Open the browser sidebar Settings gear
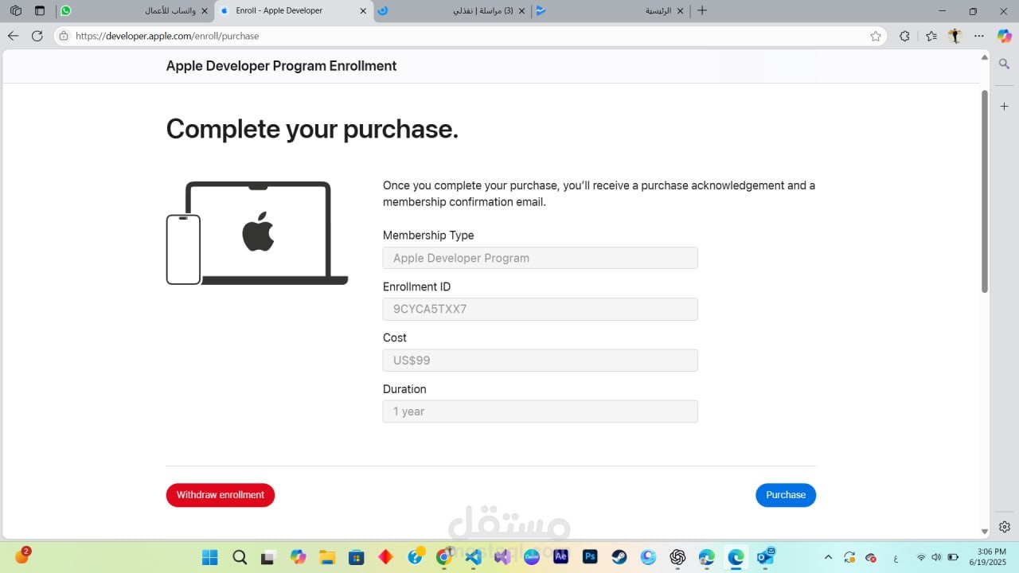1019x573 pixels. tap(1004, 526)
